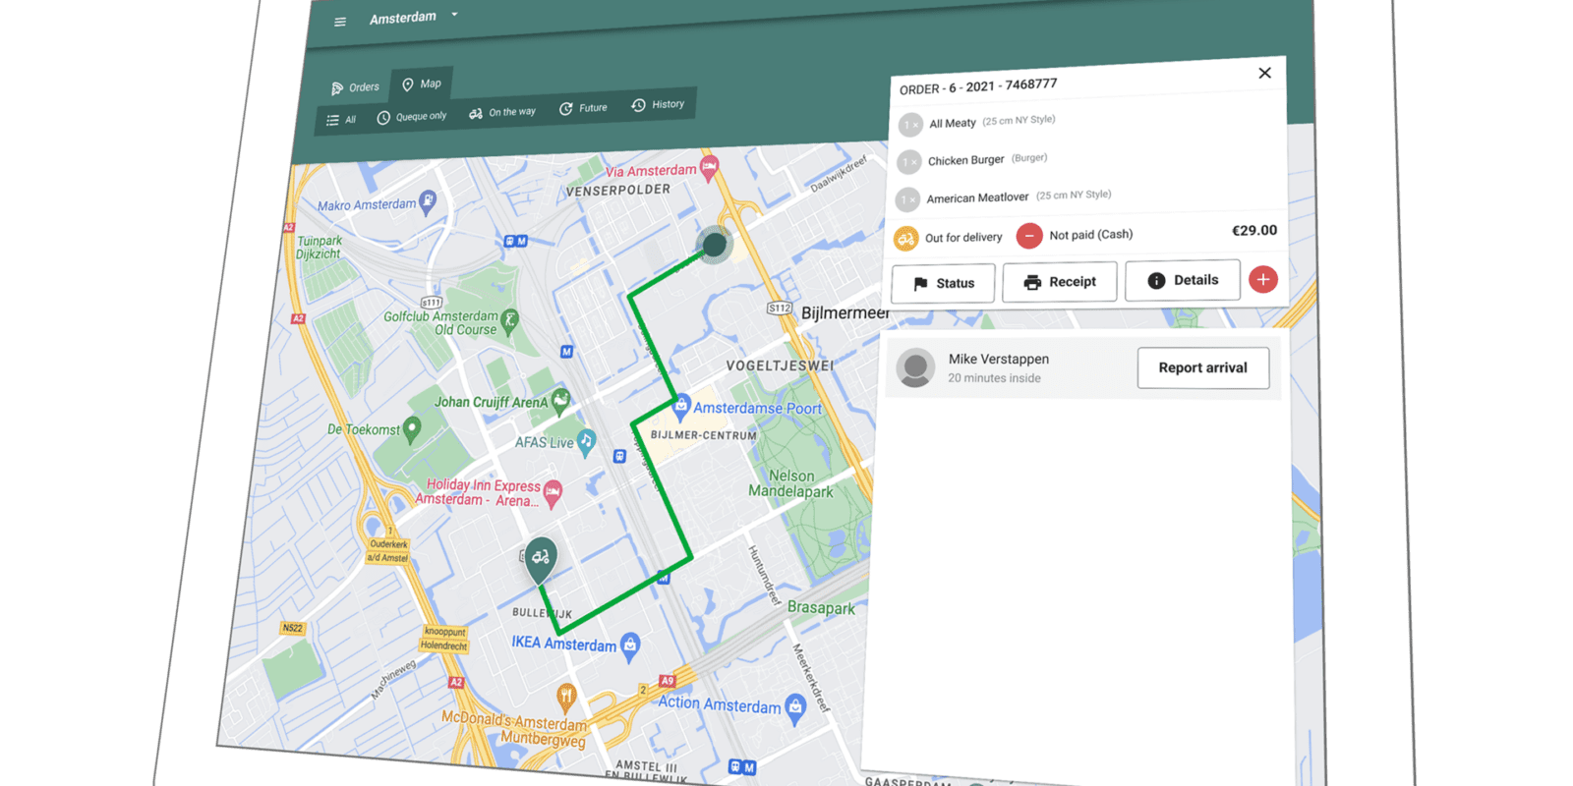Print the order Receipt
Screen dimensions: 1573x786
pos(1059,282)
